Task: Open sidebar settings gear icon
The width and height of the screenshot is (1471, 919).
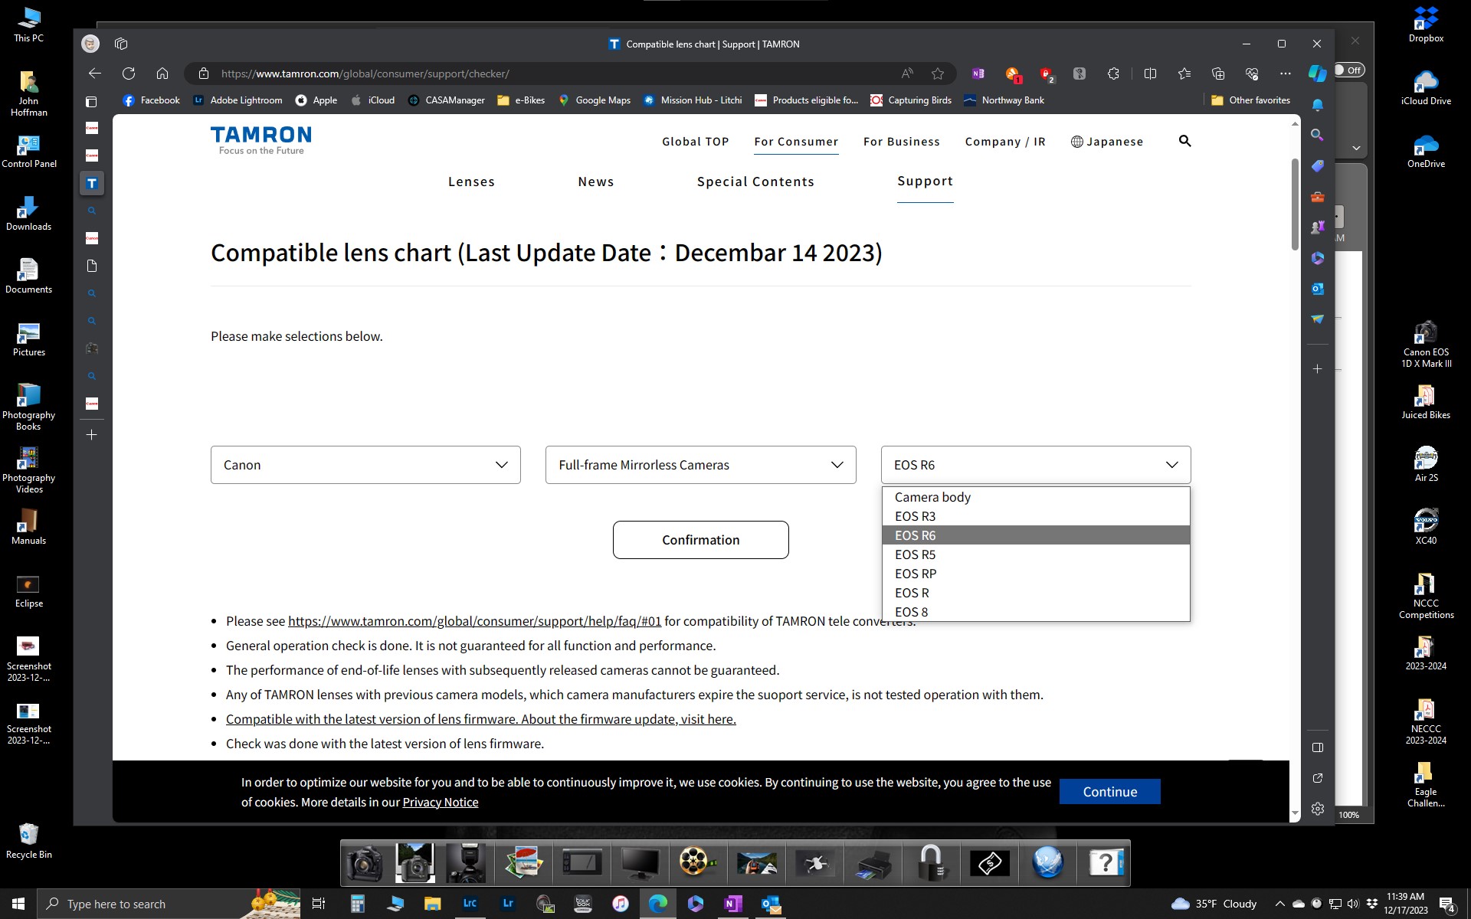Action: (x=1317, y=809)
